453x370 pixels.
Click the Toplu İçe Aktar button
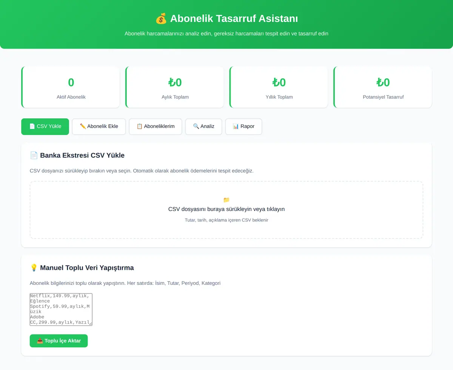coord(59,341)
